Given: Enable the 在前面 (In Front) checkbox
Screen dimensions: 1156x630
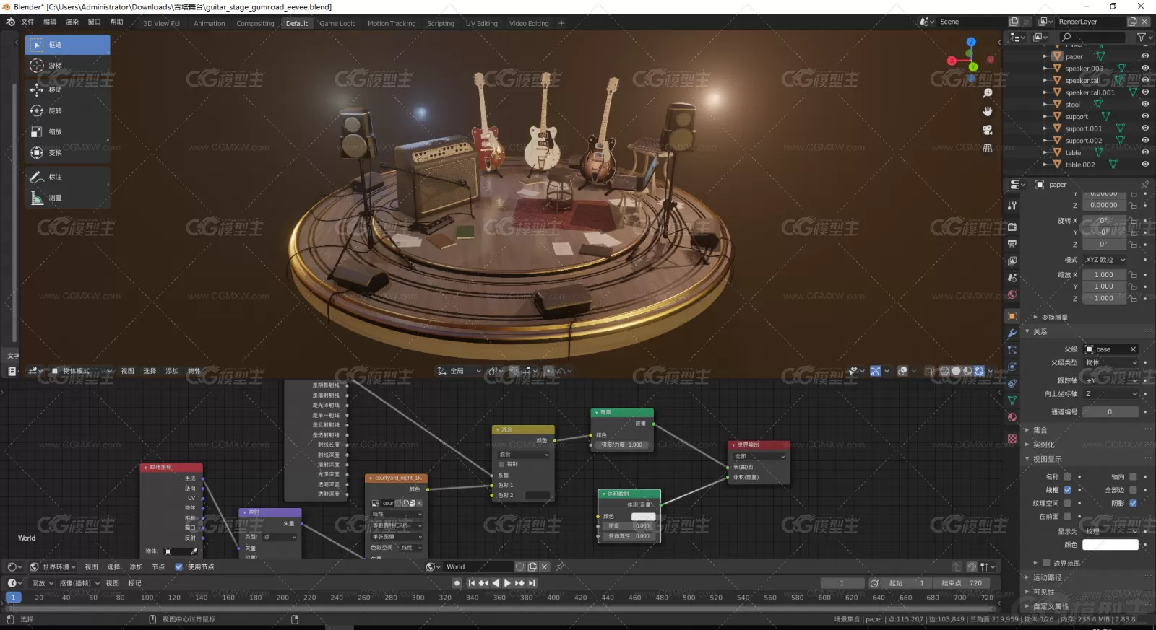Looking at the screenshot, I should click(x=1067, y=516).
